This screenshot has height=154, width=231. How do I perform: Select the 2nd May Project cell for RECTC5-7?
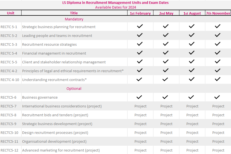tap(166, 106)
